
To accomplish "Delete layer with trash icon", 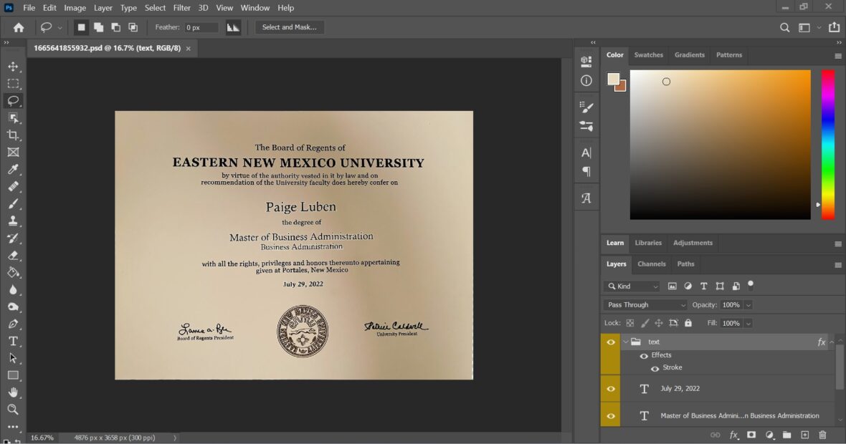I will point(822,435).
